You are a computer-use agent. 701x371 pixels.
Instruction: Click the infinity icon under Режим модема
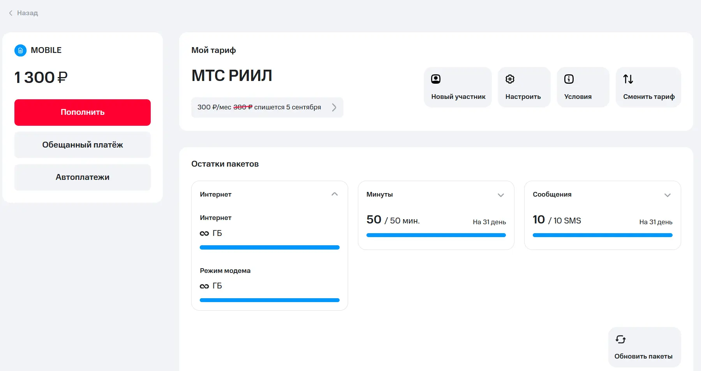(x=204, y=286)
